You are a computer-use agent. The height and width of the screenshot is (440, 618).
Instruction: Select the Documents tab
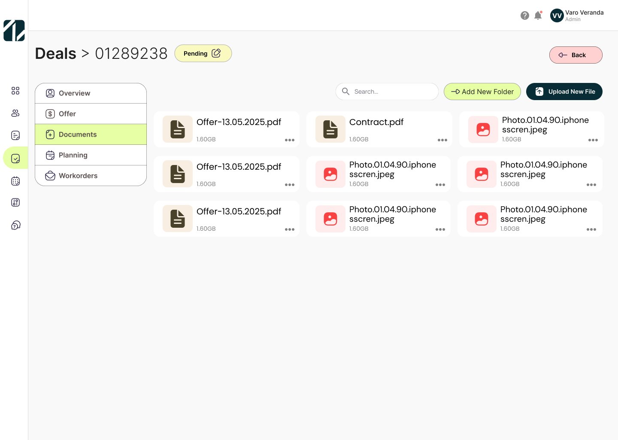91,134
